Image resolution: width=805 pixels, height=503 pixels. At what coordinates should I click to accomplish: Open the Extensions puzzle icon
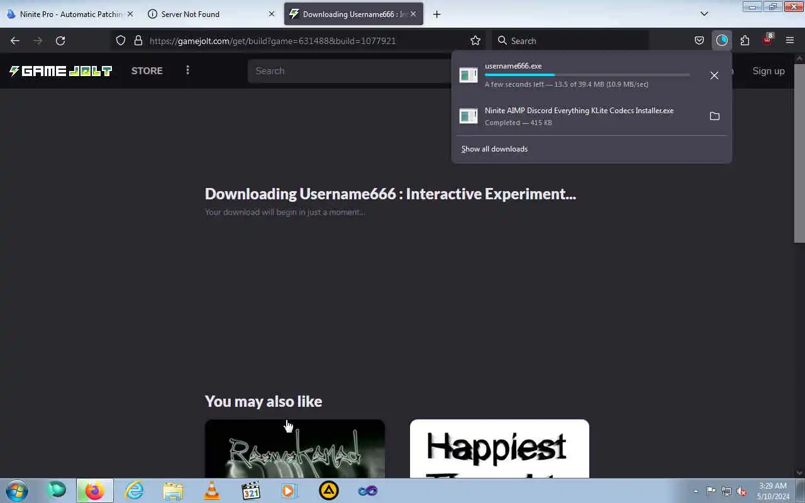[745, 41]
